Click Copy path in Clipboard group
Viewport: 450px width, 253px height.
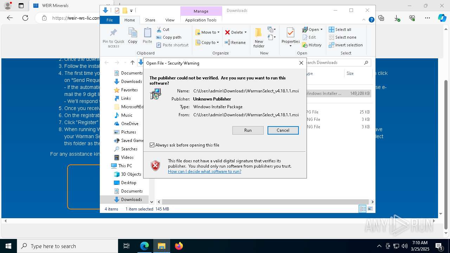[169, 37]
